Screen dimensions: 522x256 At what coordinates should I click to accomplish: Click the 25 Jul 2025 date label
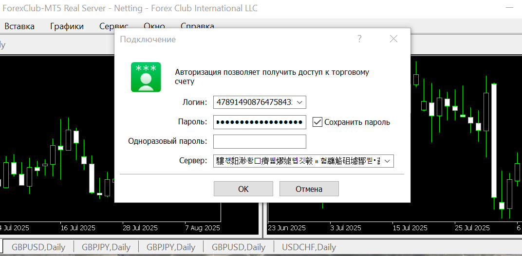coord(472,228)
